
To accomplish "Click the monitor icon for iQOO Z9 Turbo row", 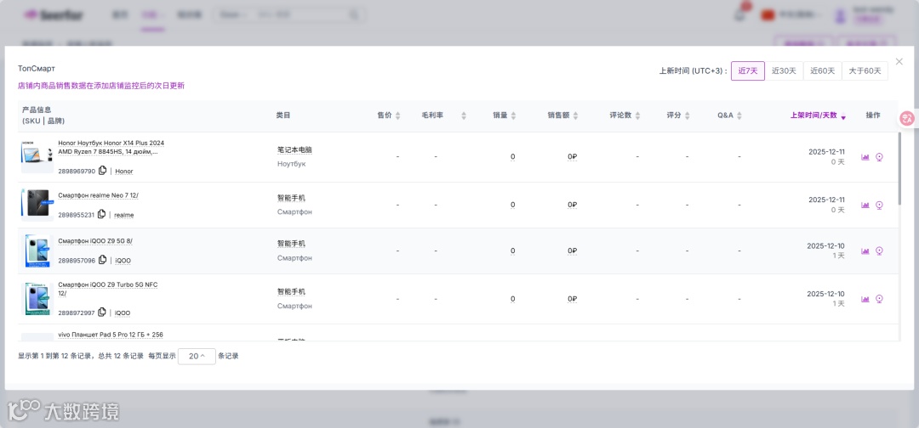I will [x=879, y=299].
